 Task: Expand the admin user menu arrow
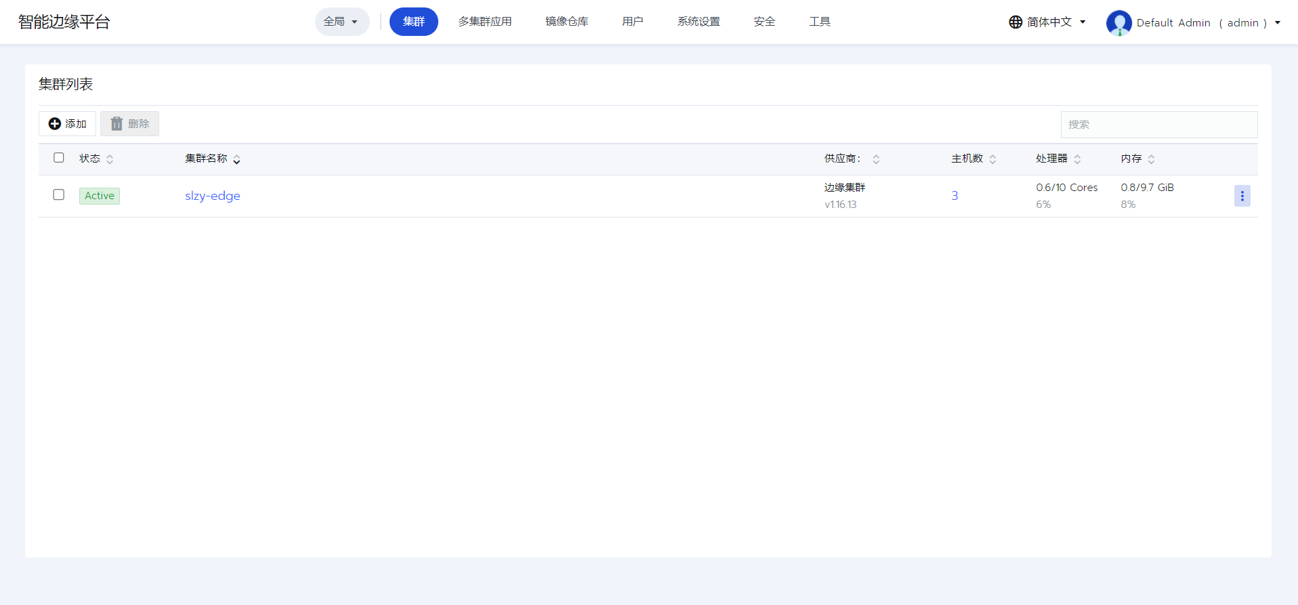[x=1278, y=22]
